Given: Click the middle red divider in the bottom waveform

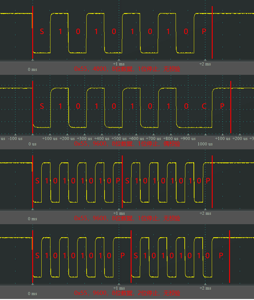Looking at the screenshot, I should tap(131, 256).
